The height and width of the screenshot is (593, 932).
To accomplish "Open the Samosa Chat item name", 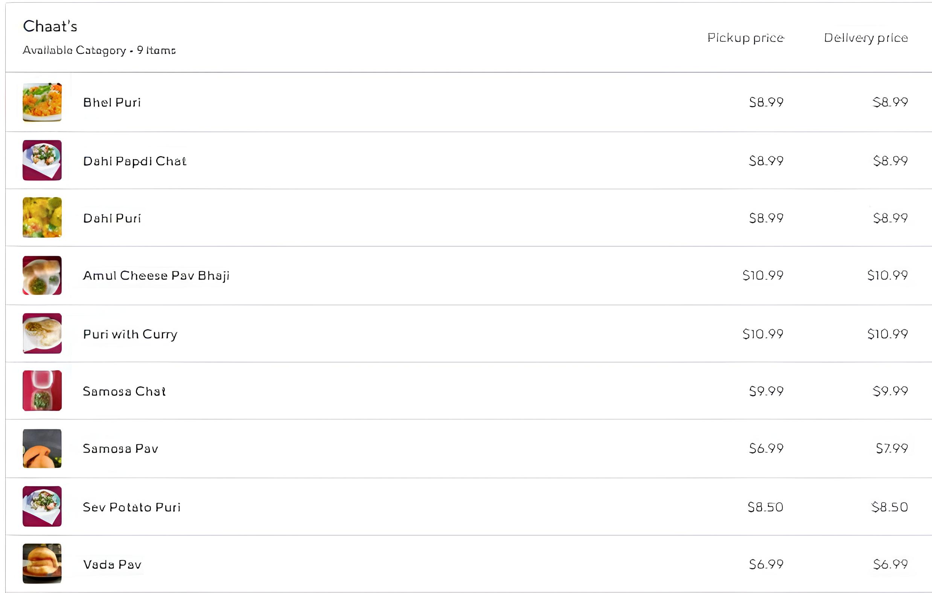I will click(x=124, y=391).
